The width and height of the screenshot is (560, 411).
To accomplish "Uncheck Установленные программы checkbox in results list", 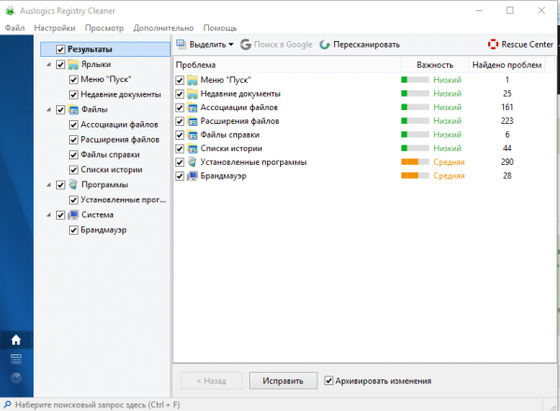I will (179, 162).
